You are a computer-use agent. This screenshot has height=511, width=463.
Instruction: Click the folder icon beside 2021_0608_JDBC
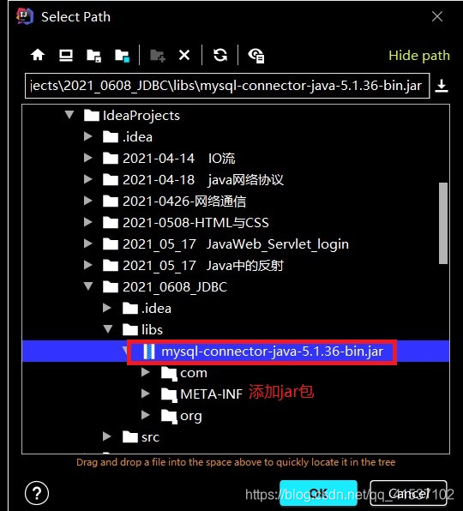pyautogui.click(x=111, y=286)
